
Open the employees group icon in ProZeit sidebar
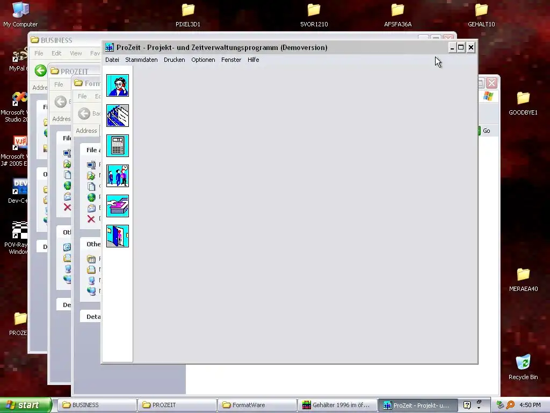click(118, 176)
